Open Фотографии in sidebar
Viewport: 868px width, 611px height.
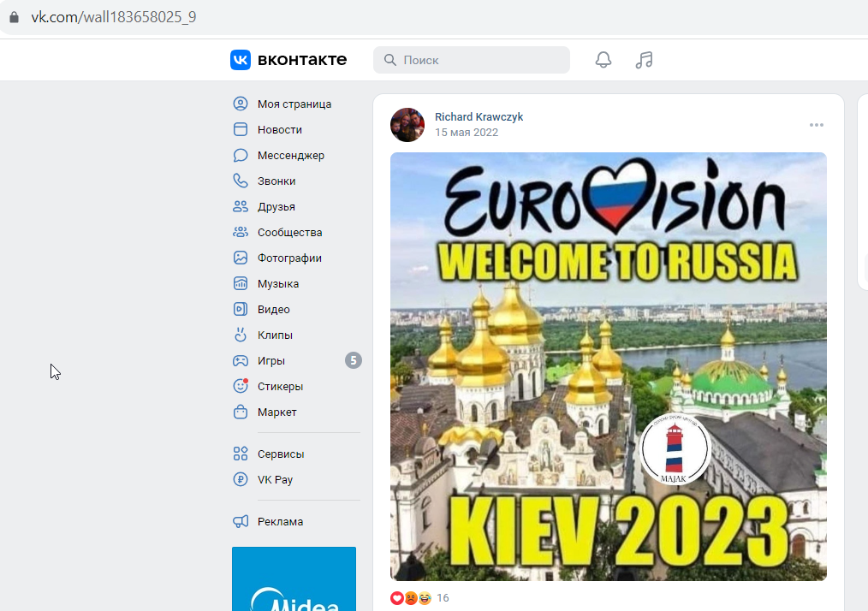click(289, 258)
